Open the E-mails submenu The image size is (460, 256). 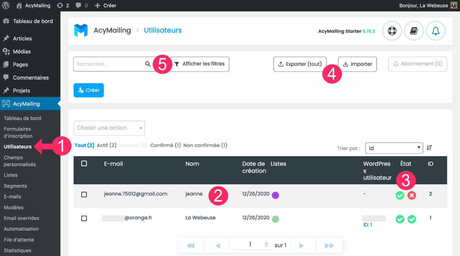[13, 197]
